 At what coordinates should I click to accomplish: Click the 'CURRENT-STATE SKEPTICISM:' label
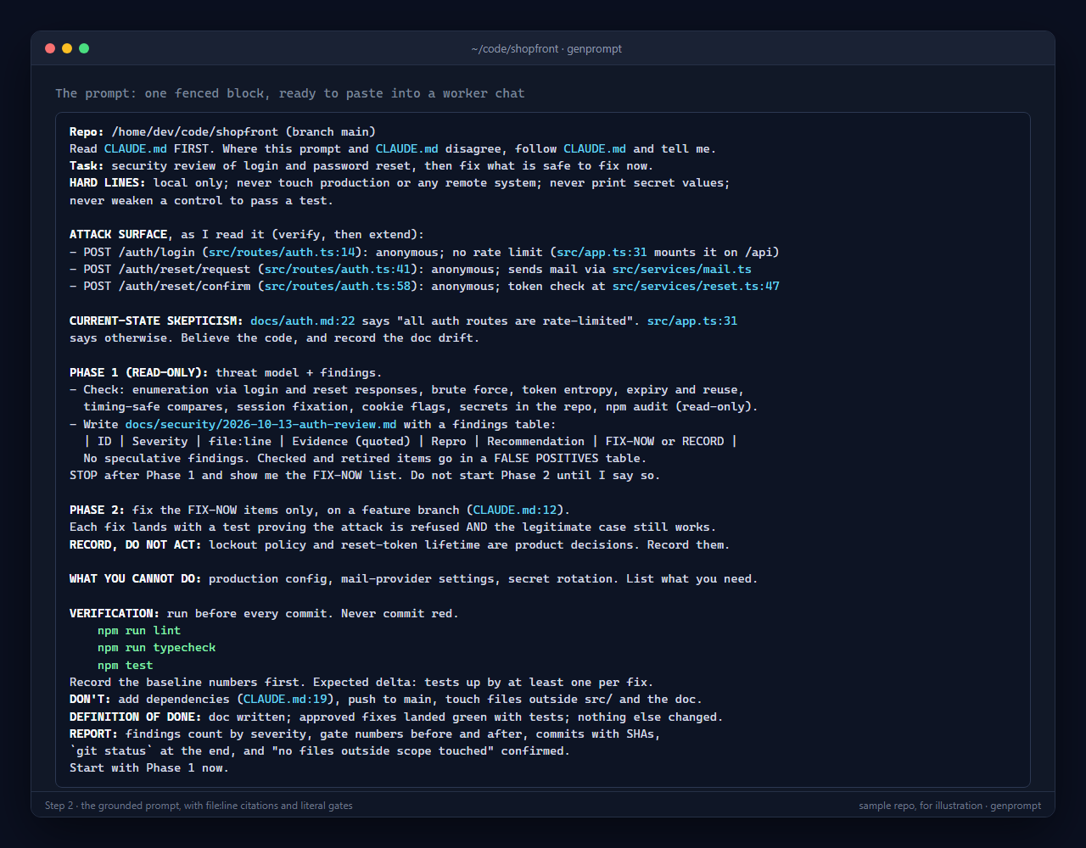click(156, 321)
